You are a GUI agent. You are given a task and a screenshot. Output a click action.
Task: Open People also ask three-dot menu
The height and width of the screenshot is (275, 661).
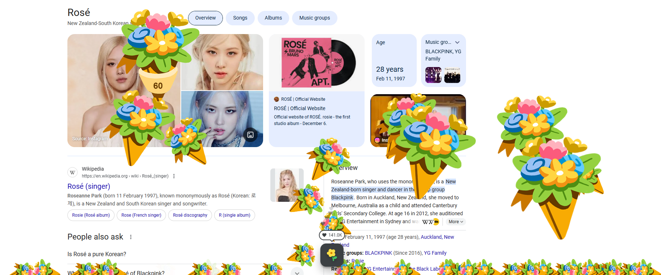[131, 237]
